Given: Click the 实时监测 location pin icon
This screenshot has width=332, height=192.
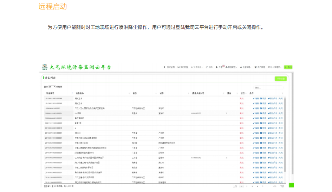Looking at the screenshot, I should [164, 67].
